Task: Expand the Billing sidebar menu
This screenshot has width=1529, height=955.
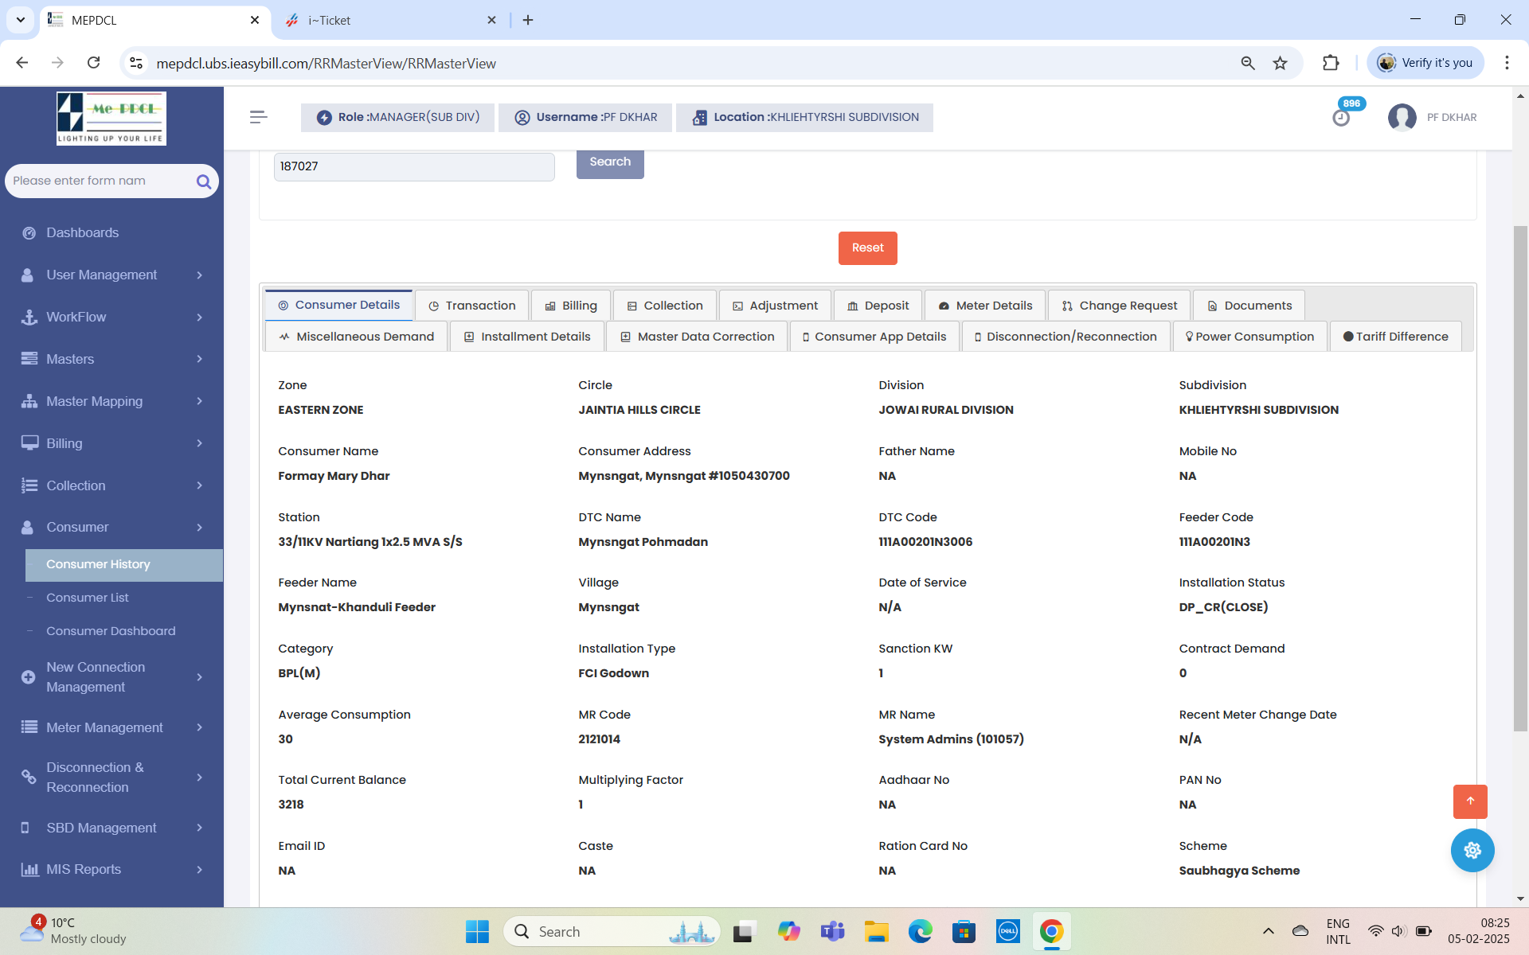Action: pos(111,443)
